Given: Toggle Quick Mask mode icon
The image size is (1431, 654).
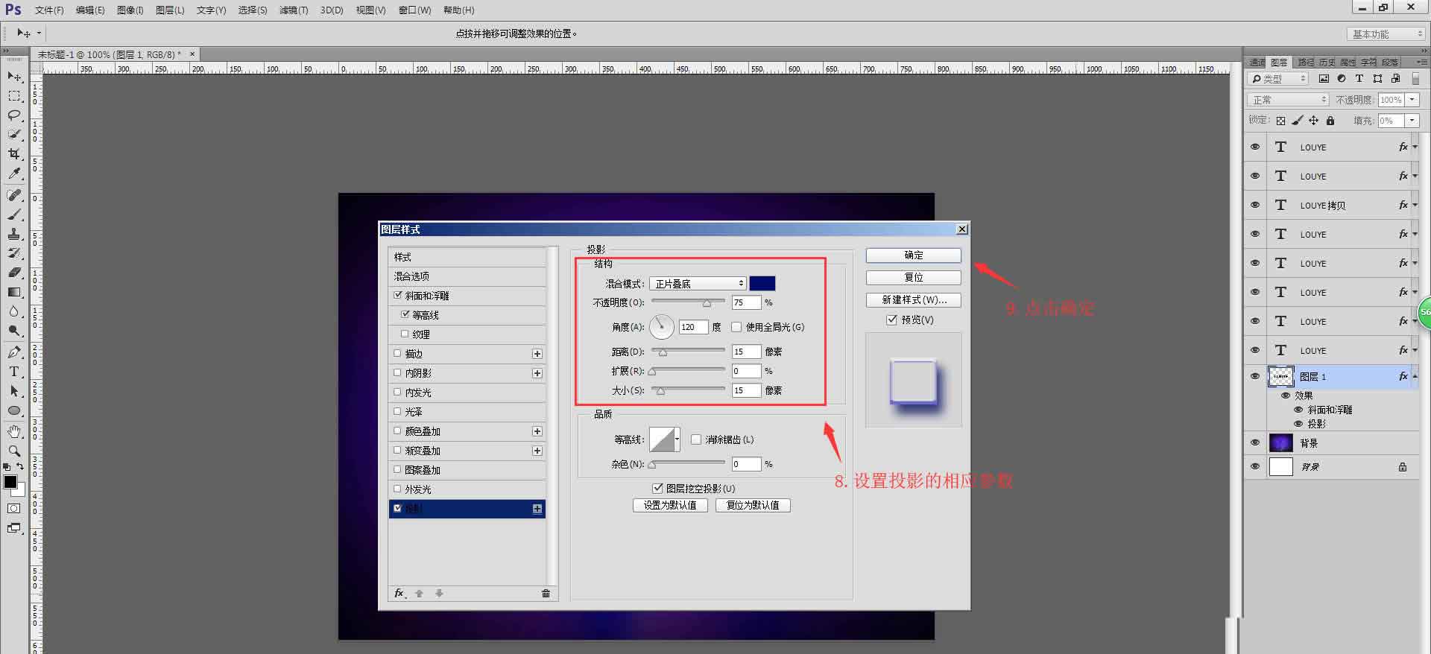Looking at the screenshot, I should coord(14,509).
